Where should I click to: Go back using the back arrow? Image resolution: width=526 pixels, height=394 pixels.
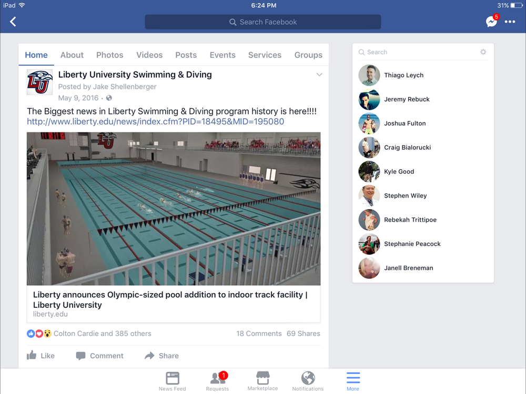point(13,22)
